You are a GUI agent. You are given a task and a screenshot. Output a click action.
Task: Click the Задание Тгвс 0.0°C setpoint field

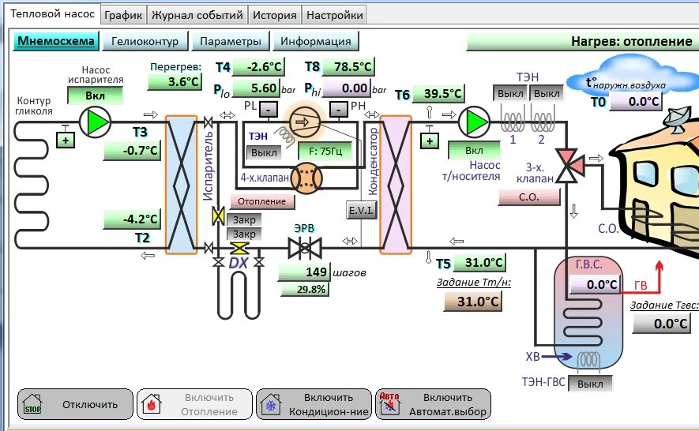click(x=662, y=323)
